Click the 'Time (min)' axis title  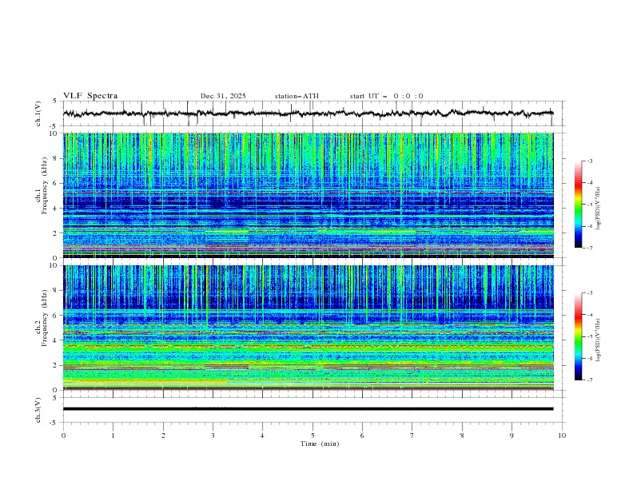pyautogui.click(x=320, y=443)
